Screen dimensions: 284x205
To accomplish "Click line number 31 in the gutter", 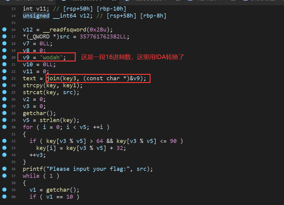I will (13, 134).
